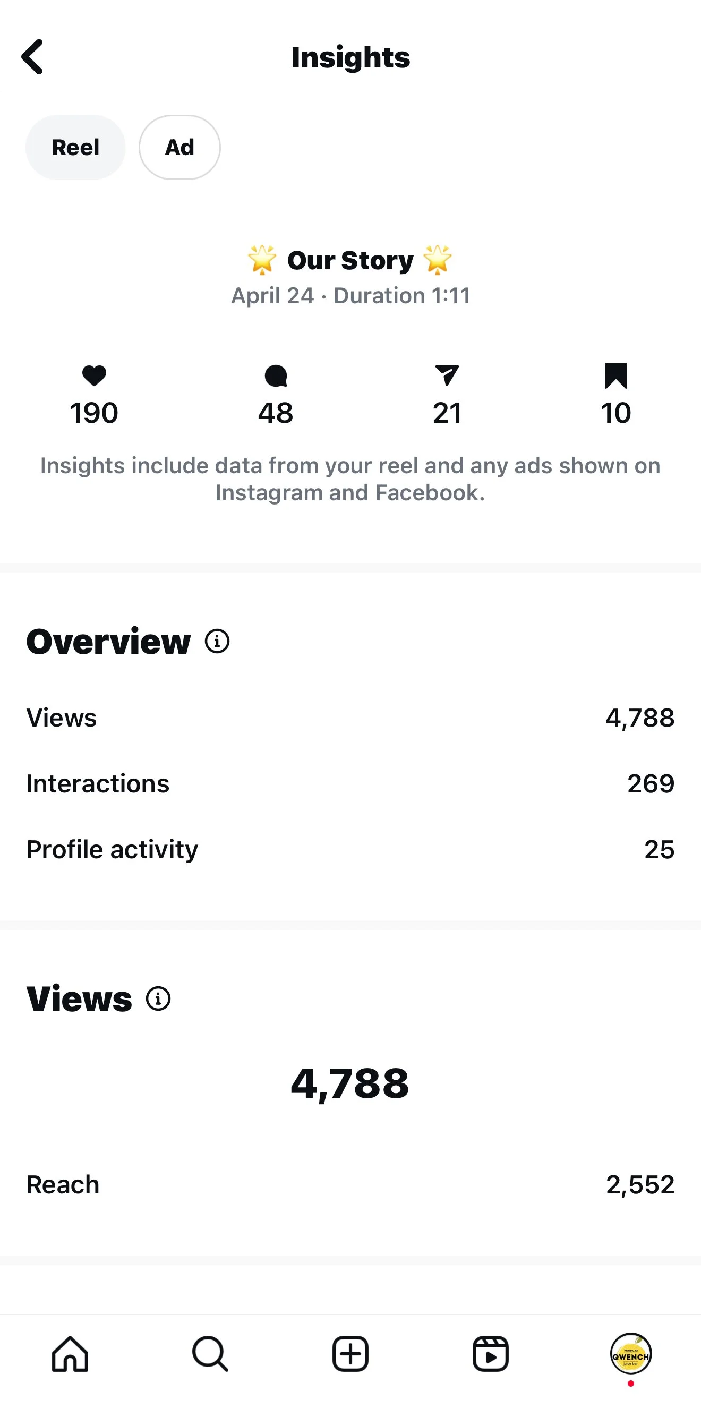Screen dimensions: 701x1417
Task: Switch to the Ad filter chip
Action: 179,148
